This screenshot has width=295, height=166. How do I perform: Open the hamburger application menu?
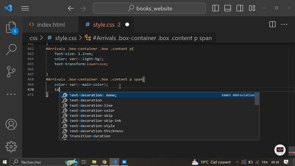click(x=25, y=8)
